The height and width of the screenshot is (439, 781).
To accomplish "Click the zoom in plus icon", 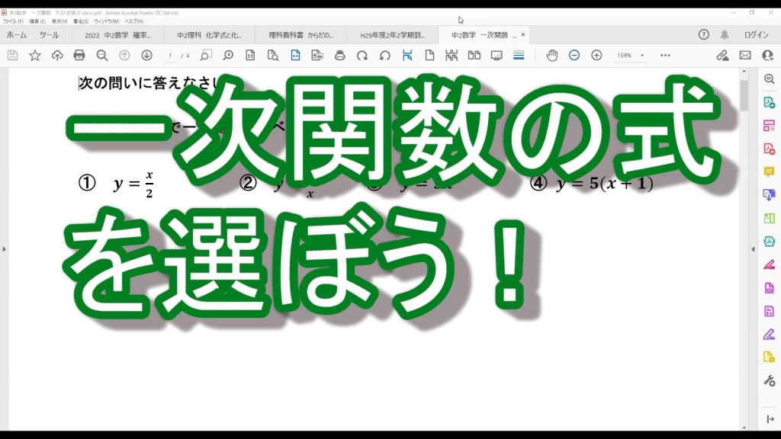I will point(596,55).
